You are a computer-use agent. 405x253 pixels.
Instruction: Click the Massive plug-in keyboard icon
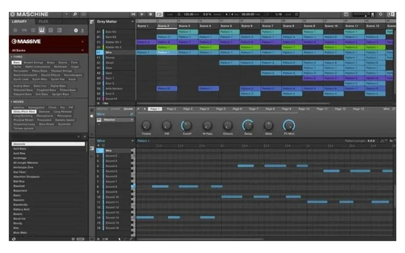tap(99, 120)
